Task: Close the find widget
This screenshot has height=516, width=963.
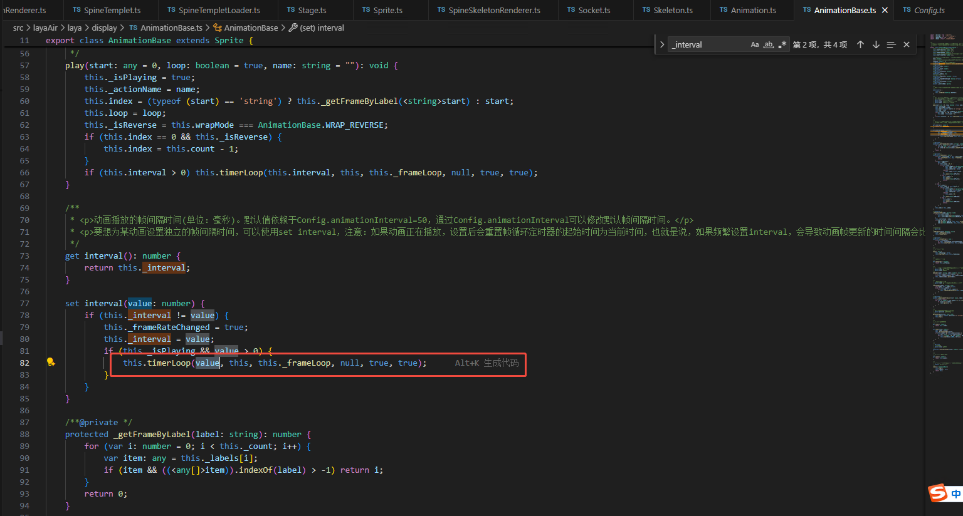Action: (x=907, y=44)
